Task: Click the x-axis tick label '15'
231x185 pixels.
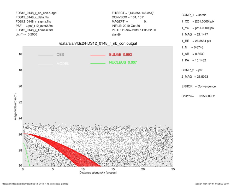Action: click(113, 169)
